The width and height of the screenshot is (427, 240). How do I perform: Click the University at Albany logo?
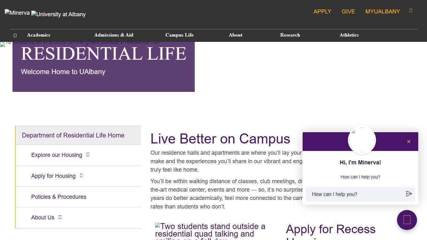point(58,14)
